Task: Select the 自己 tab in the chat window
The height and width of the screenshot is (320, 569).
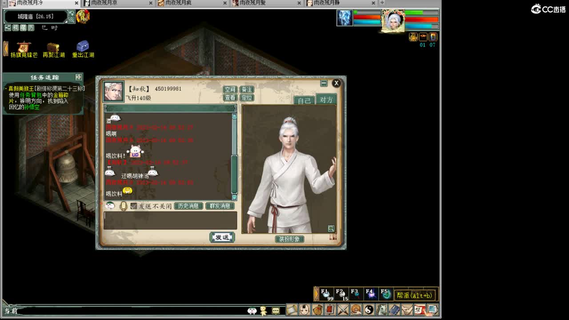Action: pyautogui.click(x=305, y=100)
